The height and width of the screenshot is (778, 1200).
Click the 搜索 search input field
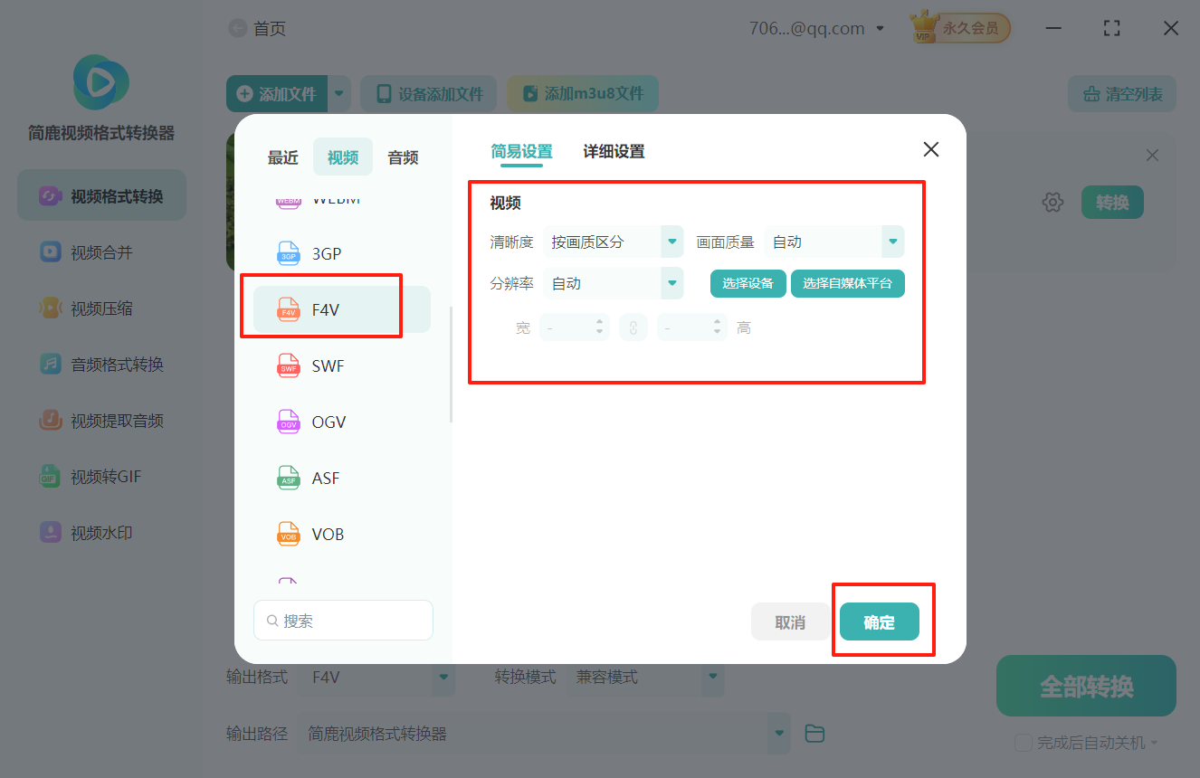coord(343,620)
